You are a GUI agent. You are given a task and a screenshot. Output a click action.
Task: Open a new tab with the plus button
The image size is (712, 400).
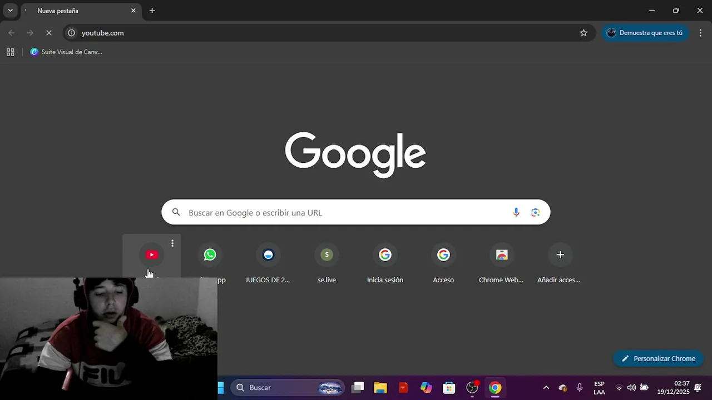[x=152, y=11]
